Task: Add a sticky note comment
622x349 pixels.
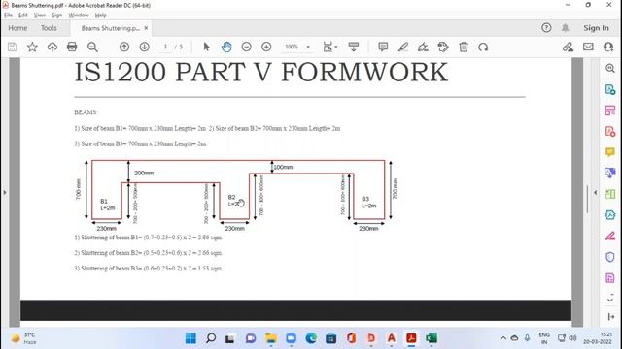Action: point(383,47)
